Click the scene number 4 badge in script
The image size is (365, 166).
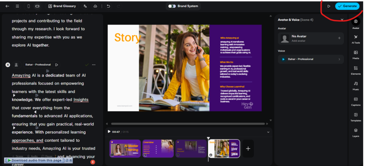8,65
